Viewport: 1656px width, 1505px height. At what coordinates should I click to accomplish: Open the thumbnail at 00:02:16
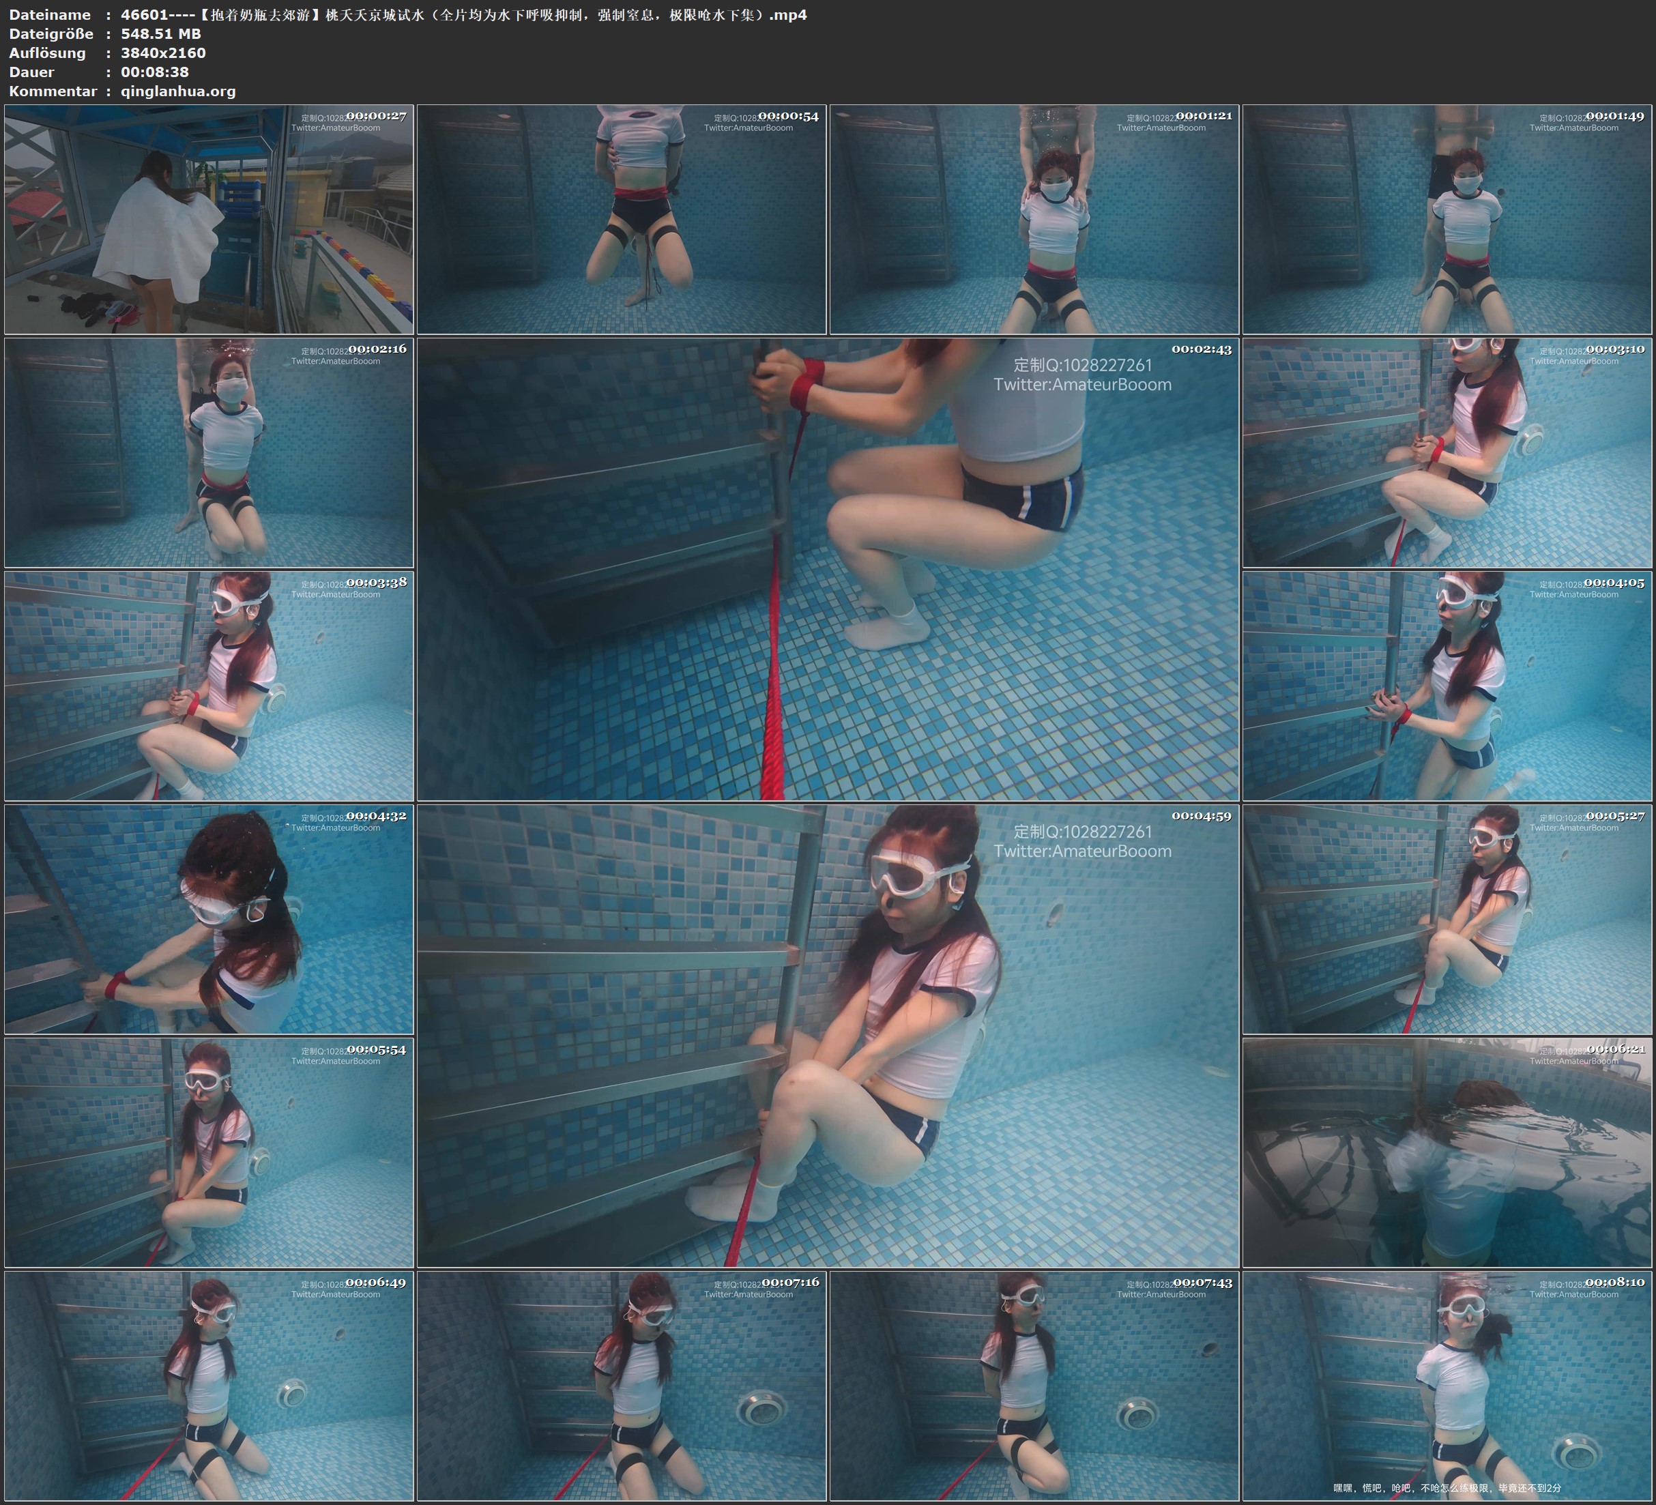pyautogui.click(x=209, y=452)
